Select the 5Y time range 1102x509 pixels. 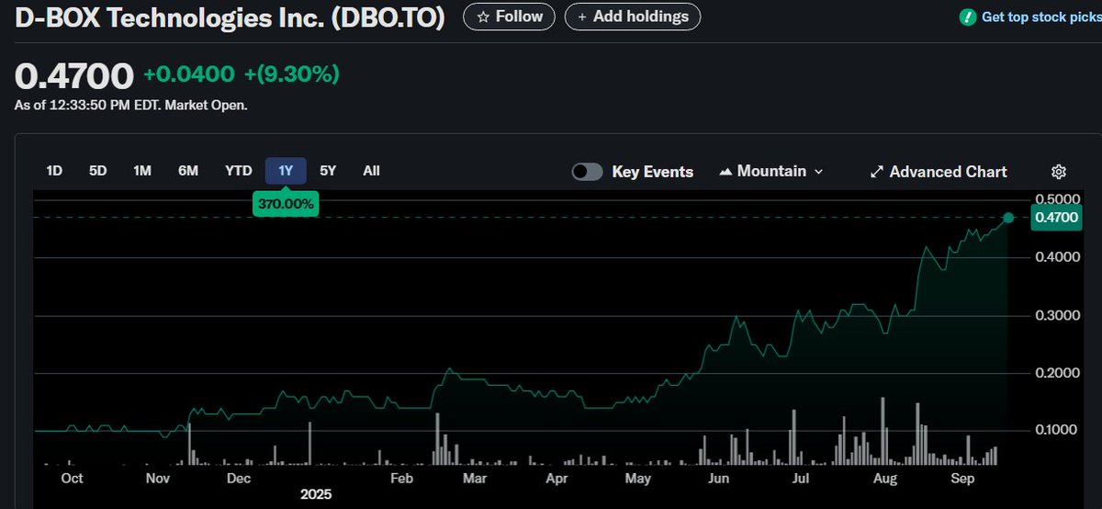[328, 171]
